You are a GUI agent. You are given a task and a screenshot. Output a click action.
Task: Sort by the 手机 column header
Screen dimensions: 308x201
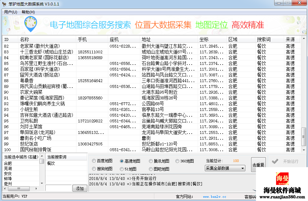pos(92,40)
